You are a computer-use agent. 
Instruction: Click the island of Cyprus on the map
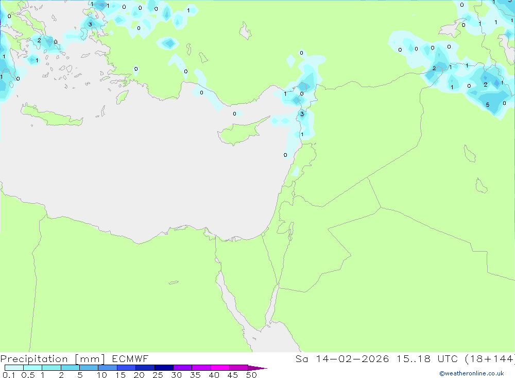(x=242, y=132)
